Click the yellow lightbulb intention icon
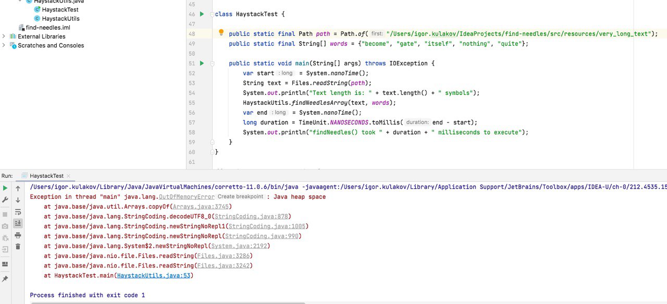Screen dimensions: 667x304 coord(221,33)
